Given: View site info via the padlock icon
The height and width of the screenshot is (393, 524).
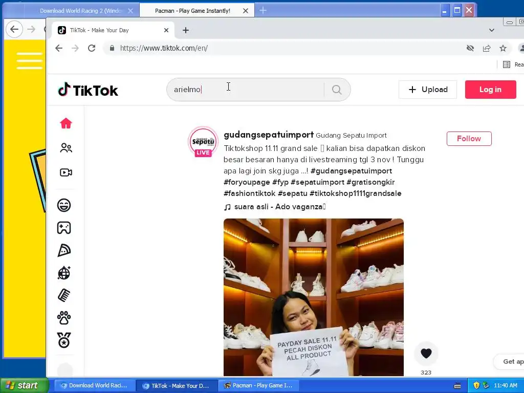Looking at the screenshot, I should click(112, 48).
